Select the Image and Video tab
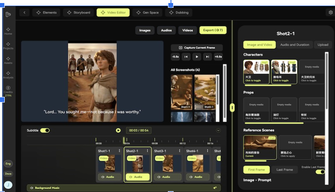 click(x=259, y=45)
